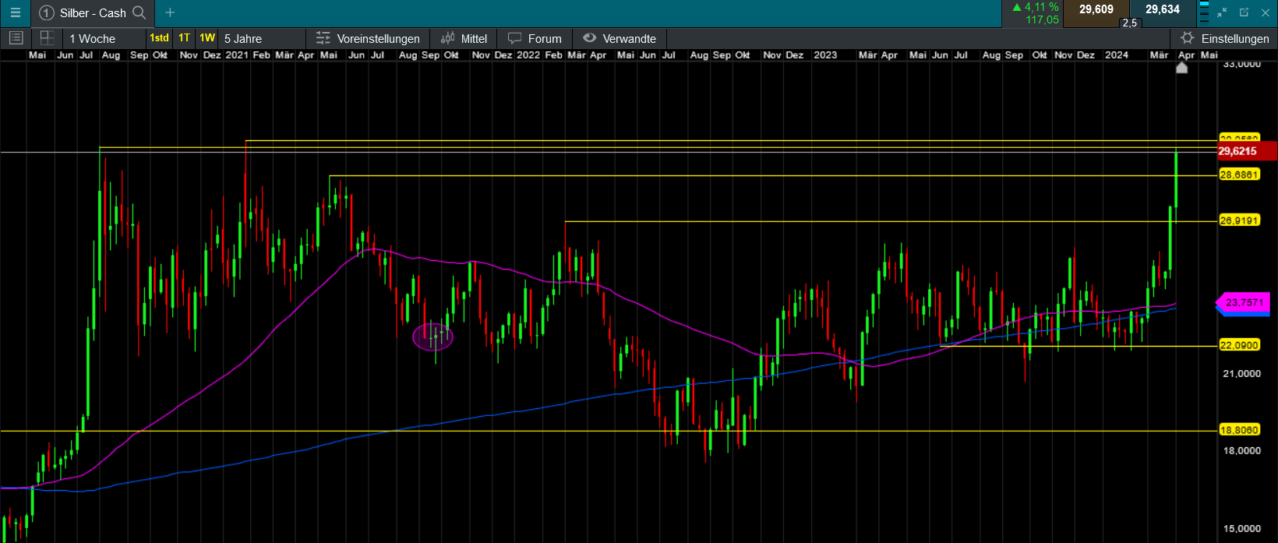The width and height of the screenshot is (1278, 543).
Task: Click the magenta ellipse annotation on chart
Action: tap(432, 337)
